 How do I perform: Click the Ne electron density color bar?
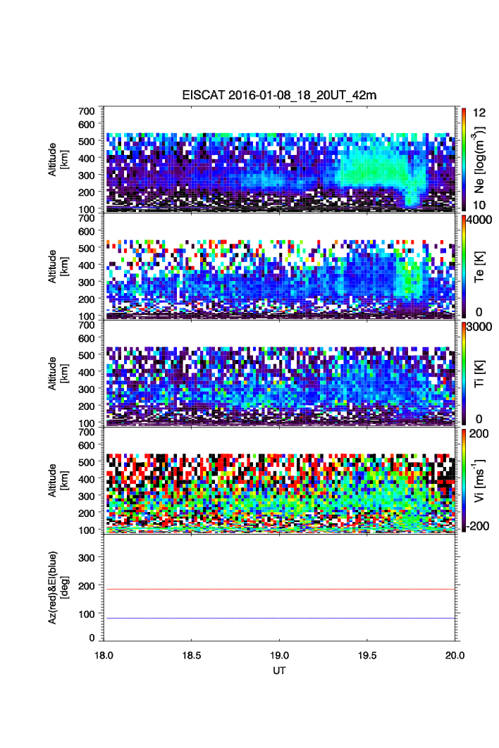click(463, 158)
